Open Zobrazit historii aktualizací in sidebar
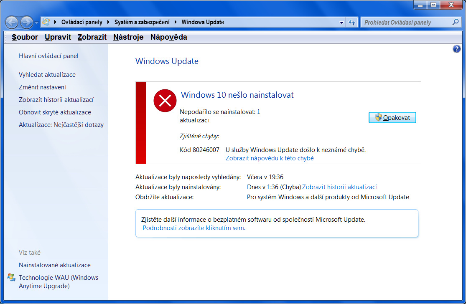This screenshot has height=304, width=466. coord(56,100)
